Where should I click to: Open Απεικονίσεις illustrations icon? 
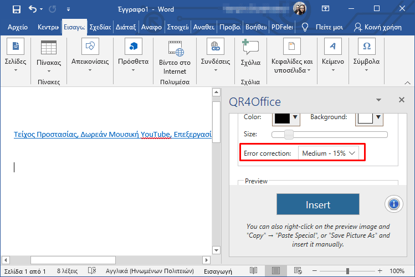[x=90, y=47]
